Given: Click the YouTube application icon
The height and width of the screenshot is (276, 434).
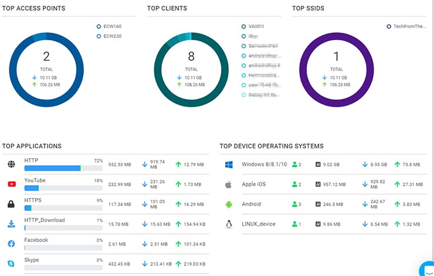Looking at the screenshot, I should pos(11,184).
